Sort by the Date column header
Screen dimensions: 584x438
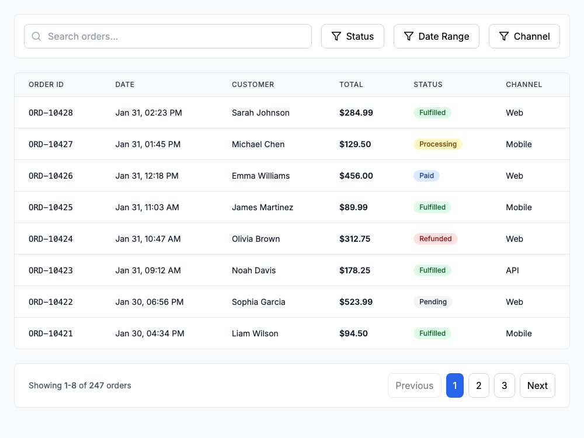[125, 85]
